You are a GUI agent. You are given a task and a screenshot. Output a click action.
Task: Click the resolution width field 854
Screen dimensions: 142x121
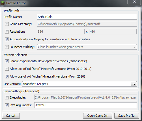click(61, 32)
